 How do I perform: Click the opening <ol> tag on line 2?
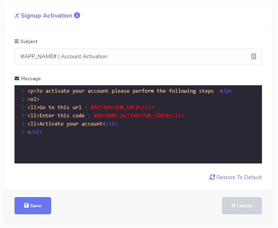[x=33, y=99]
